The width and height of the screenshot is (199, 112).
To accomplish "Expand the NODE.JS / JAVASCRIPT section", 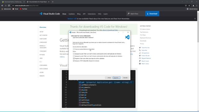I will pos(43,47).
